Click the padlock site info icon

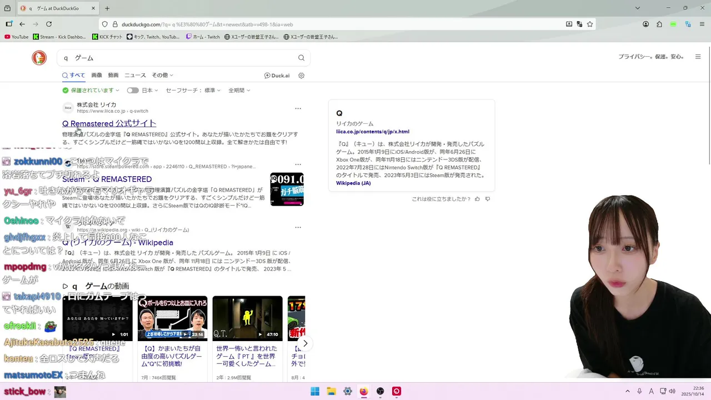pyautogui.click(x=115, y=24)
